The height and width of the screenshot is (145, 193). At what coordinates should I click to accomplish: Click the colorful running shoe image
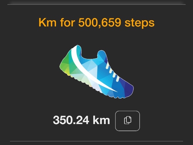[x=96, y=72]
